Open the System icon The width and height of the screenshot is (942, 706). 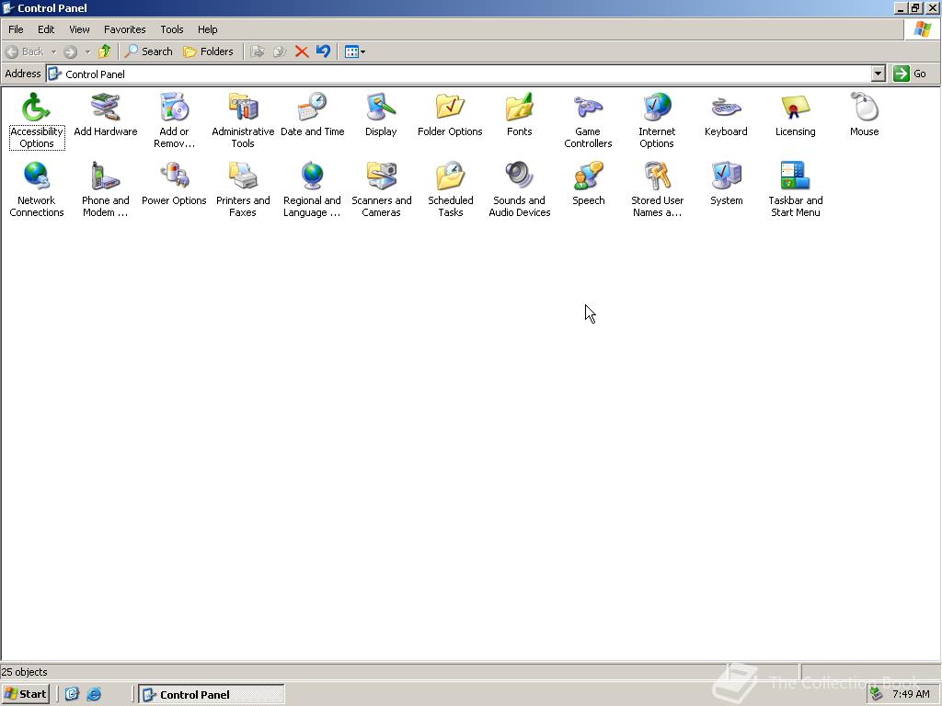pyautogui.click(x=727, y=184)
